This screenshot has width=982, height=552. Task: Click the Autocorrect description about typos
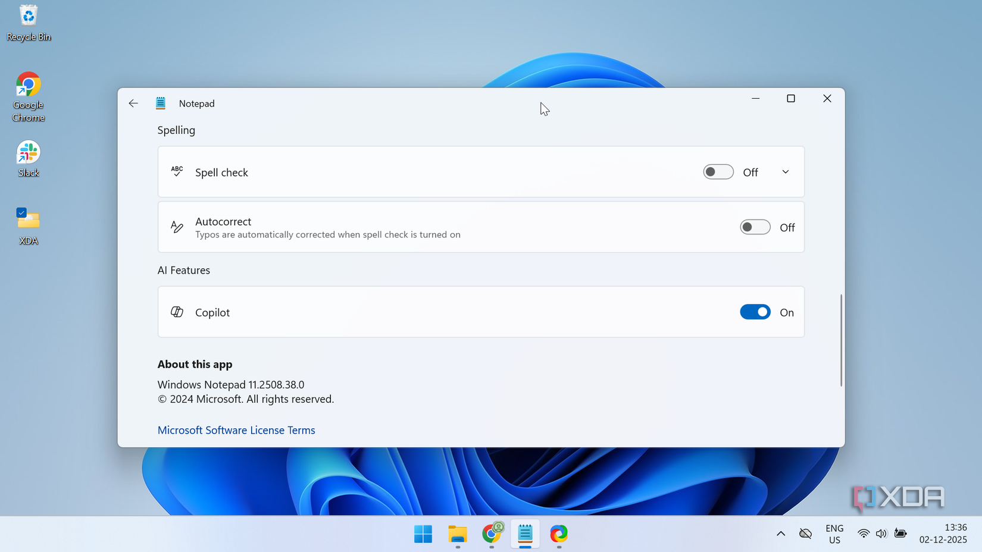[328, 234]
